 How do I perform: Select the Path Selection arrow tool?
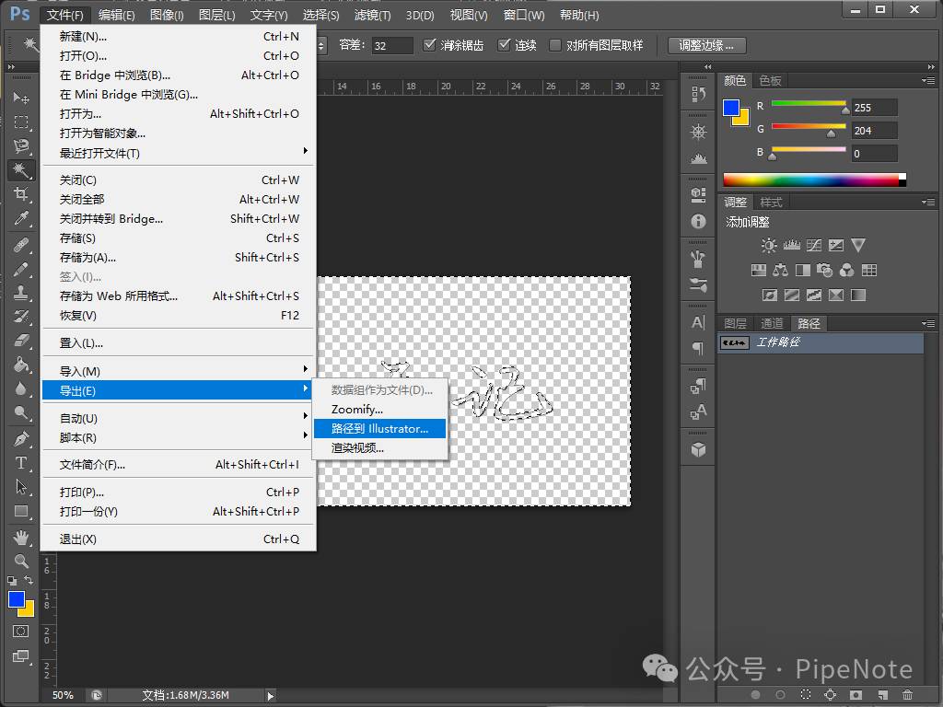pyautogui.click(x=21, y=486)
